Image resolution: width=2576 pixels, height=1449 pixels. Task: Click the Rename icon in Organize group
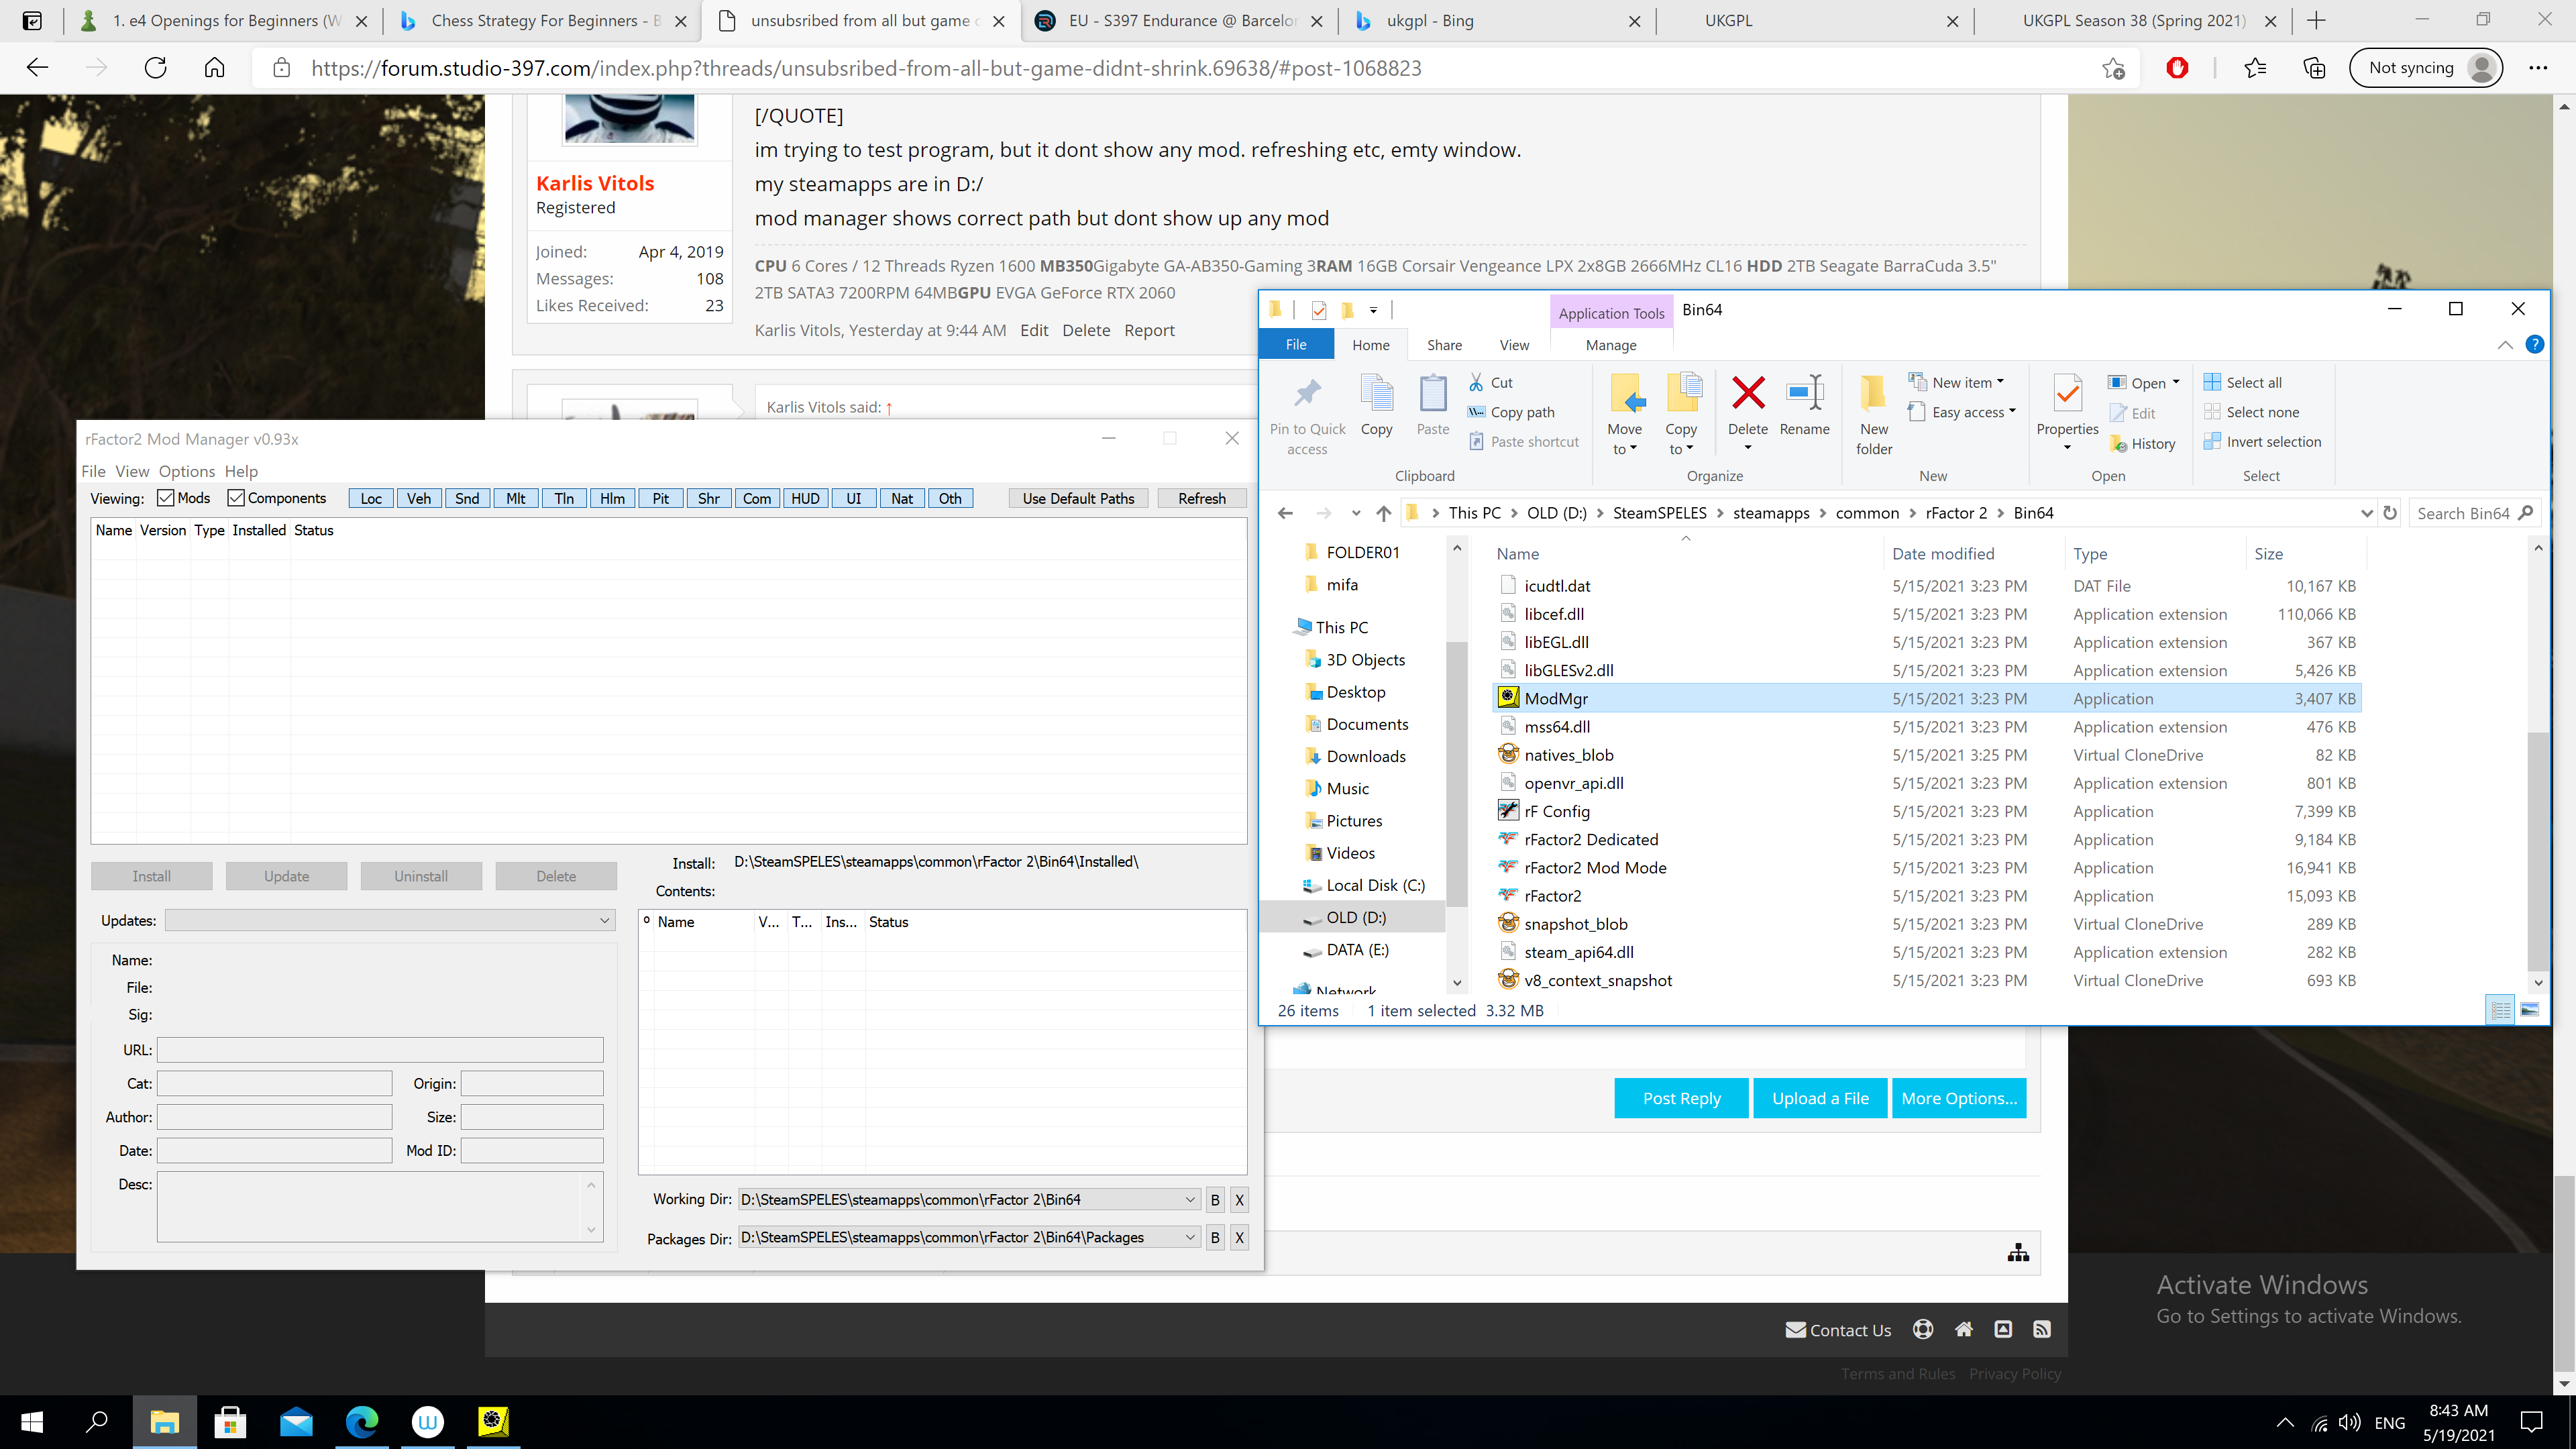(x=1805, y=392)
